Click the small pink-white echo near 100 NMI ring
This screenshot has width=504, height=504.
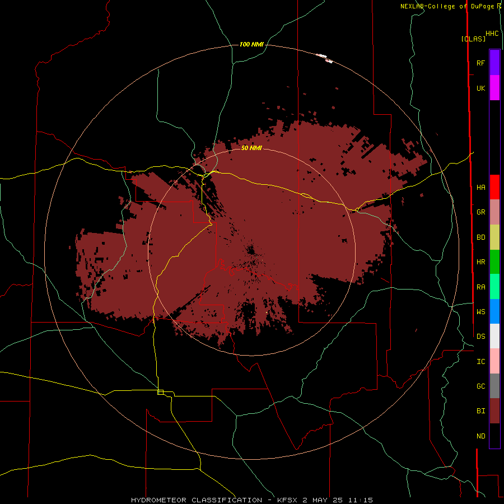coord(324,58)
